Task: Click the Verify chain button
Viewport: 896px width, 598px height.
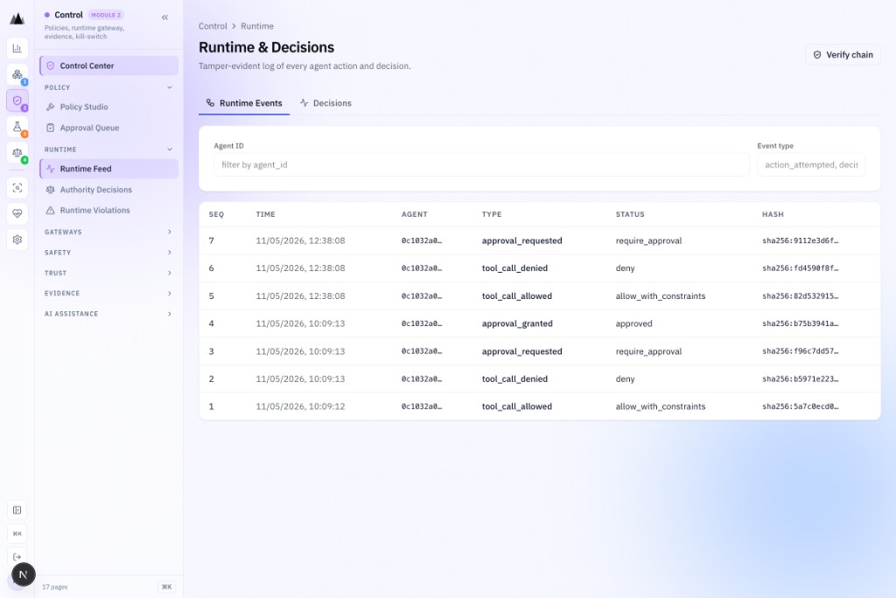Action: point(843,55)
